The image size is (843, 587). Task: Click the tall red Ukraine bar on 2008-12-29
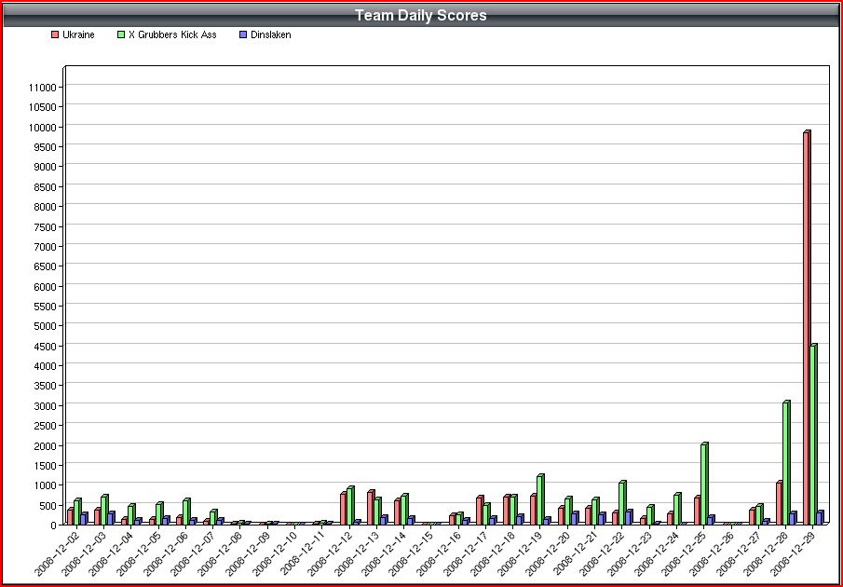(x=807, y=327)
